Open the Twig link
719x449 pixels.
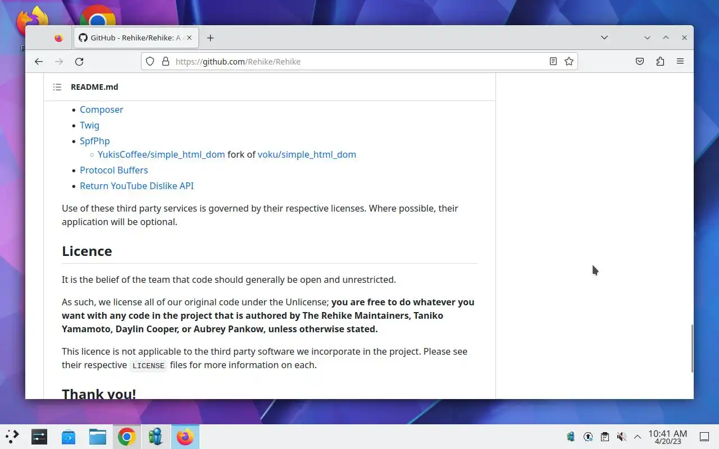click(x=89, y=125)
